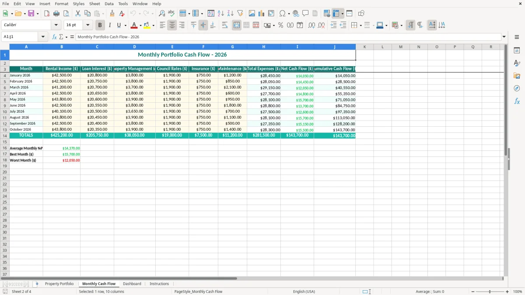Image resolution: width=525 pixels, height=295 pixels.
Task: Insert hyperlink icon
Action: click(296, 14)
